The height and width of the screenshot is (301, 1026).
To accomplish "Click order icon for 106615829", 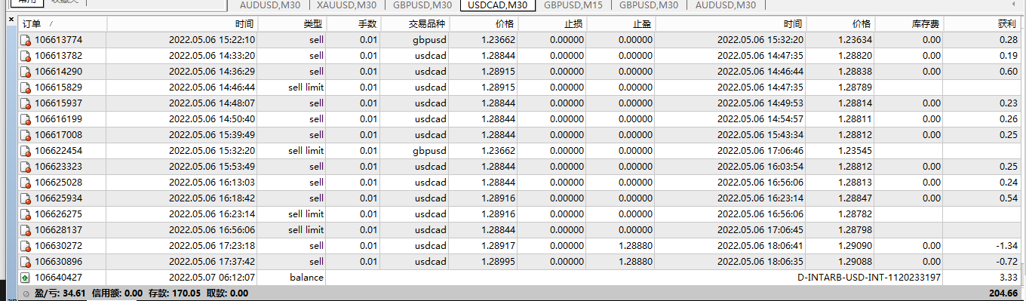I will (26, 88).
